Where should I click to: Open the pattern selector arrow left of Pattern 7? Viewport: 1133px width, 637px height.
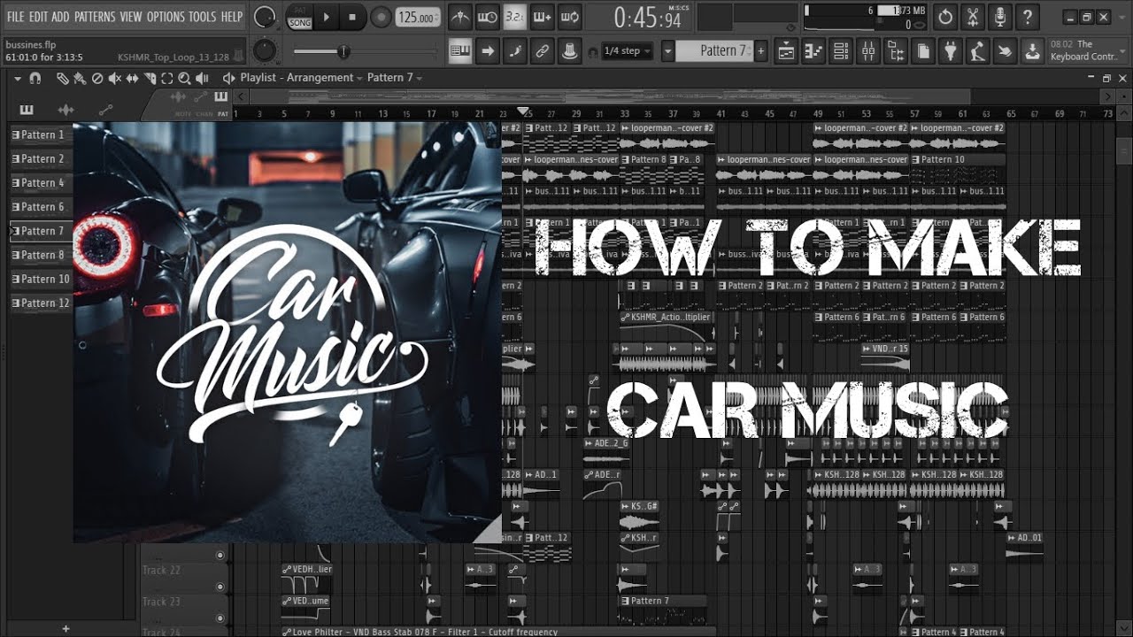coord(668,51)
